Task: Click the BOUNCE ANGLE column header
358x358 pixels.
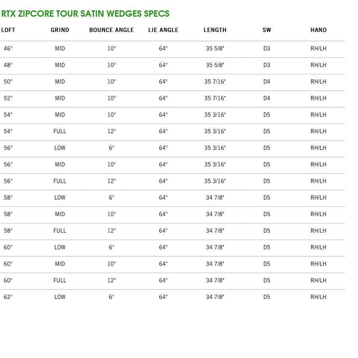Action: coord(111,30)
